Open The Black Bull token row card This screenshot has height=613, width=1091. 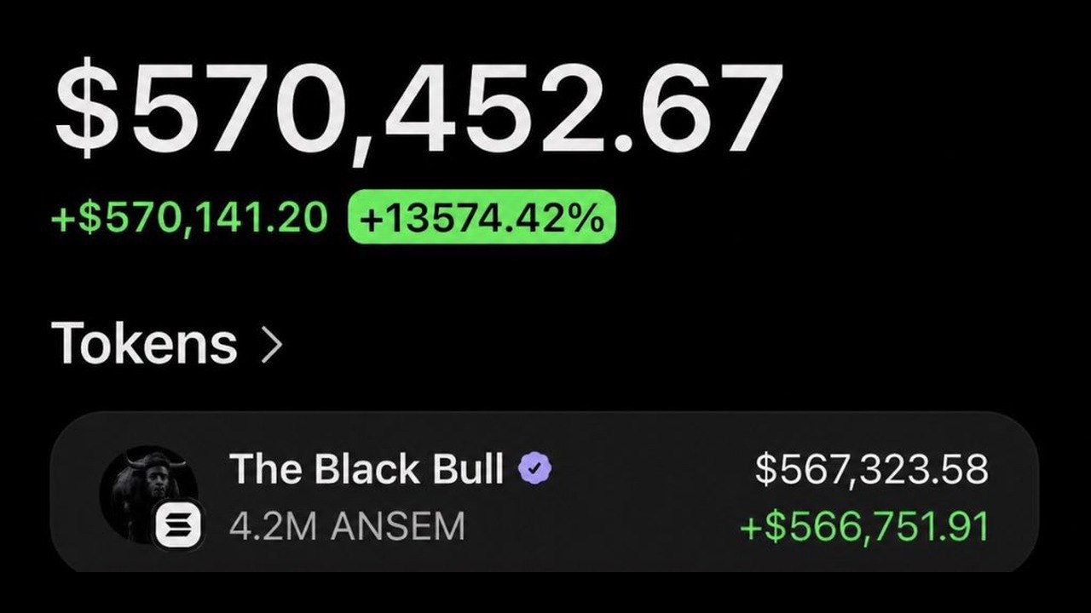544,492
